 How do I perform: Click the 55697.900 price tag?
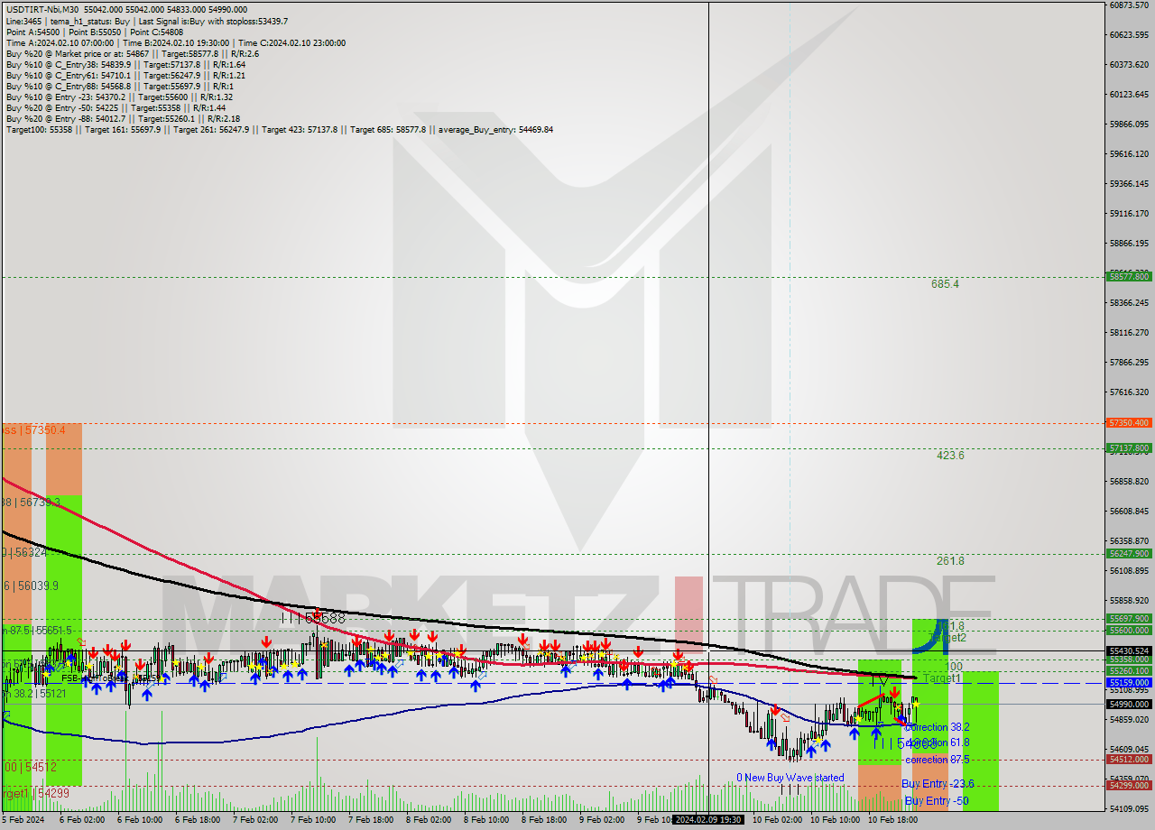1128,618
